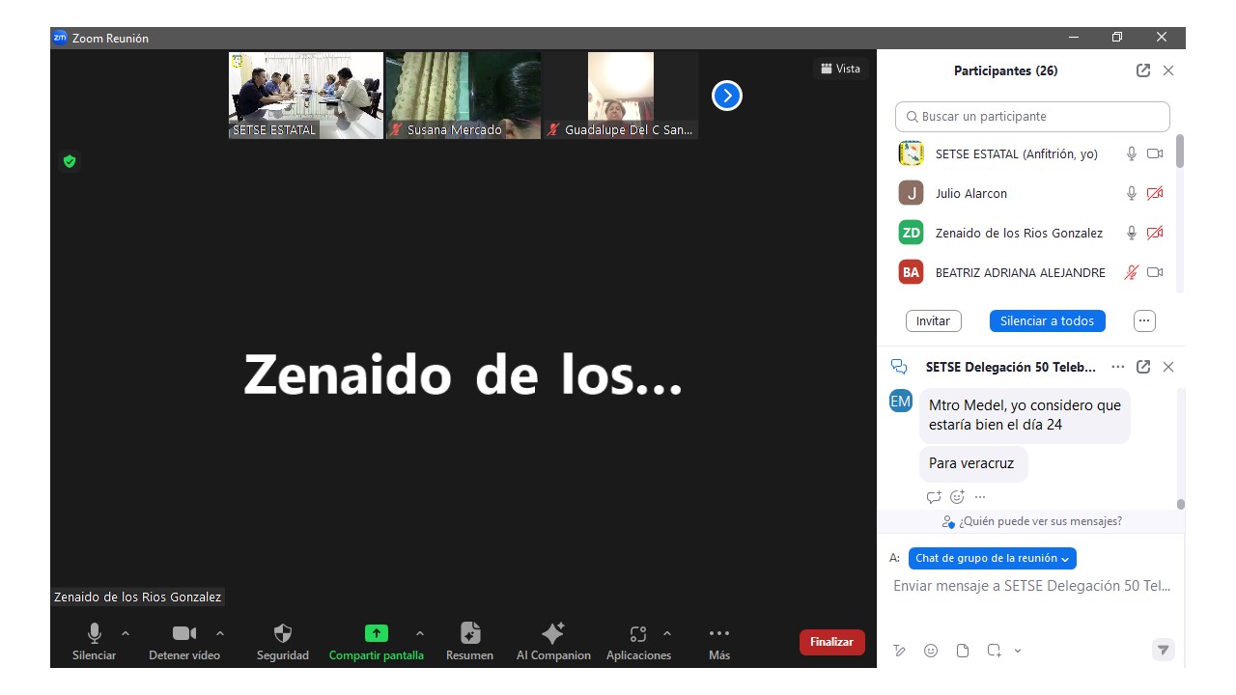Click the Buscar un participante field
This screenshot has width=1236, height=695.
pyautogui.click(x=1032, y=117)
